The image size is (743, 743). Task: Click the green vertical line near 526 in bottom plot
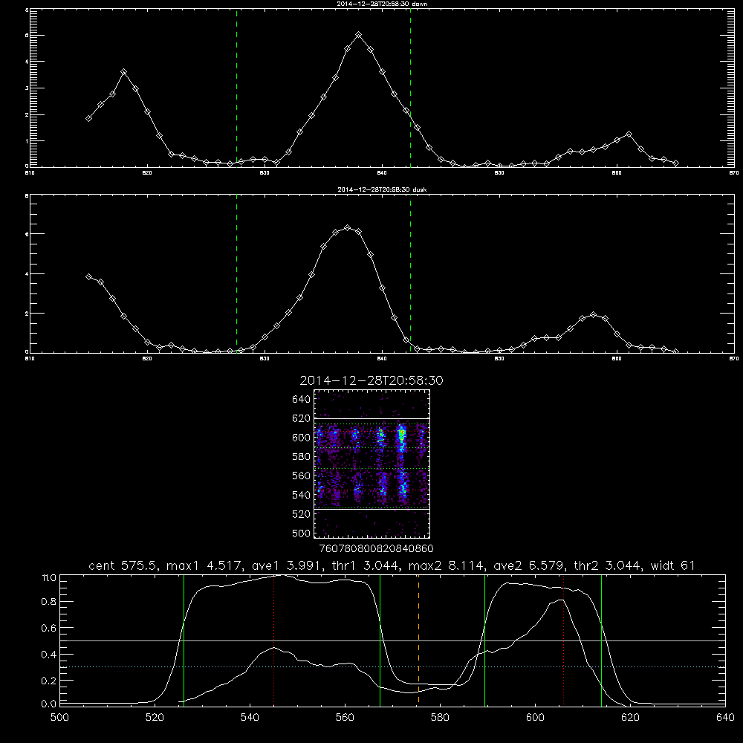tap(184, 640)
